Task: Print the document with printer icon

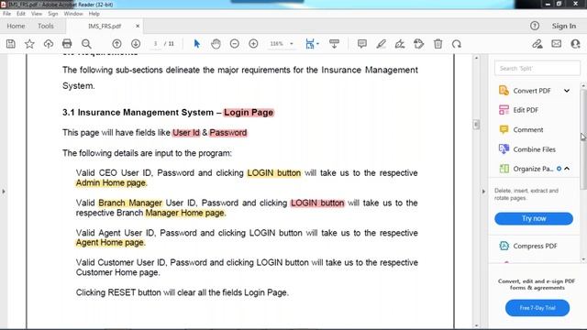Action: [x=67, y=44]
